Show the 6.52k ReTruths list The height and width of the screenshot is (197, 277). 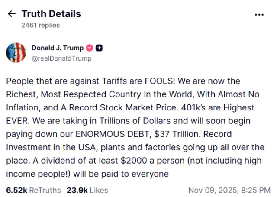34,190
